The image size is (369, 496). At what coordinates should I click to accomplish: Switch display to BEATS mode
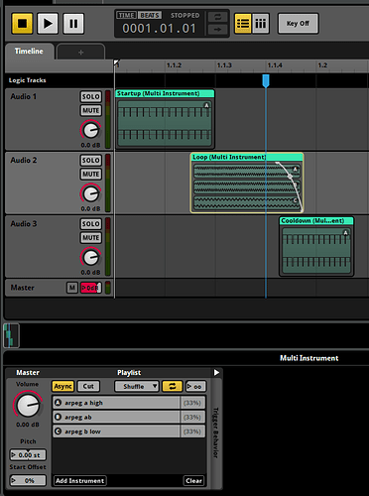(x=150, y=15)
